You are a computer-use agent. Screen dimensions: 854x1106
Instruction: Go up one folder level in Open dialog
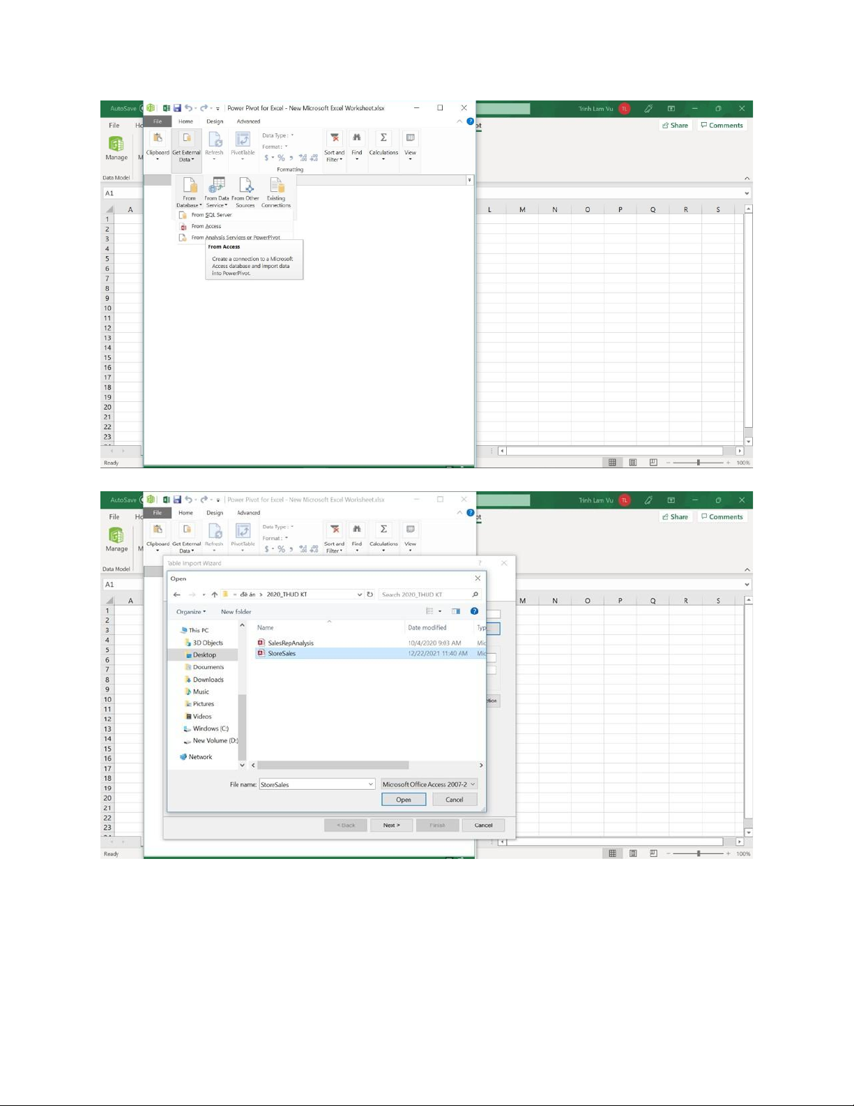pos(214,595)
